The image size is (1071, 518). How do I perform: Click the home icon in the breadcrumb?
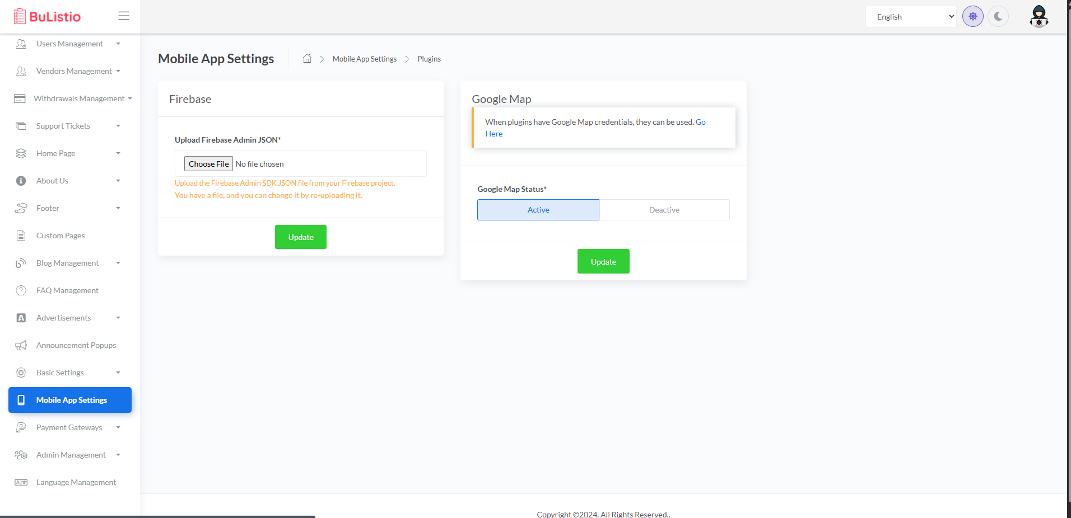coord(307,58)
